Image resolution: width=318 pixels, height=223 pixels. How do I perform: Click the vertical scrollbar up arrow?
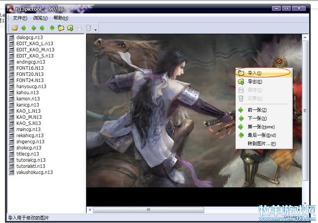tap(305, 37)
